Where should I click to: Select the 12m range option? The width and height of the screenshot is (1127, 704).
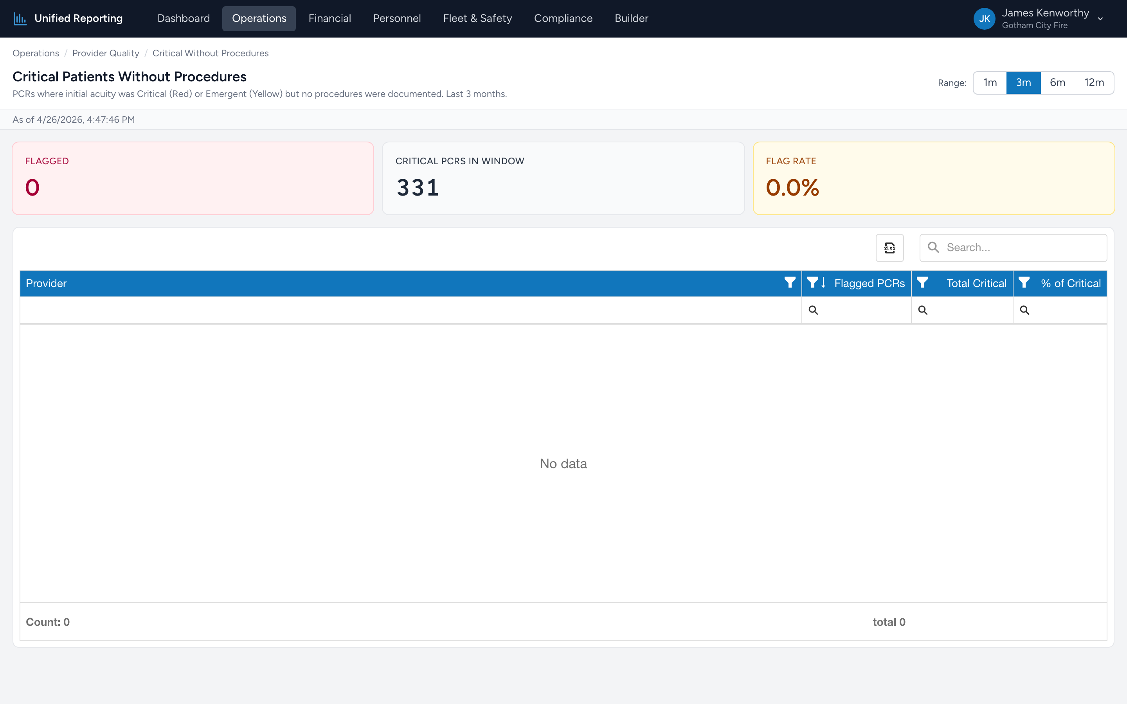[1094, 83]
